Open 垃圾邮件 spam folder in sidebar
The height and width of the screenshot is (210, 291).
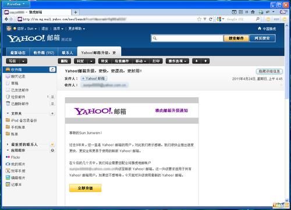18,97
